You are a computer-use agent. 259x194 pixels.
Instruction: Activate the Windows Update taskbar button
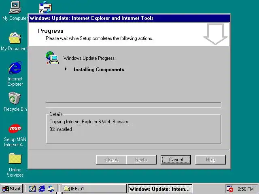tap(160, 189)
